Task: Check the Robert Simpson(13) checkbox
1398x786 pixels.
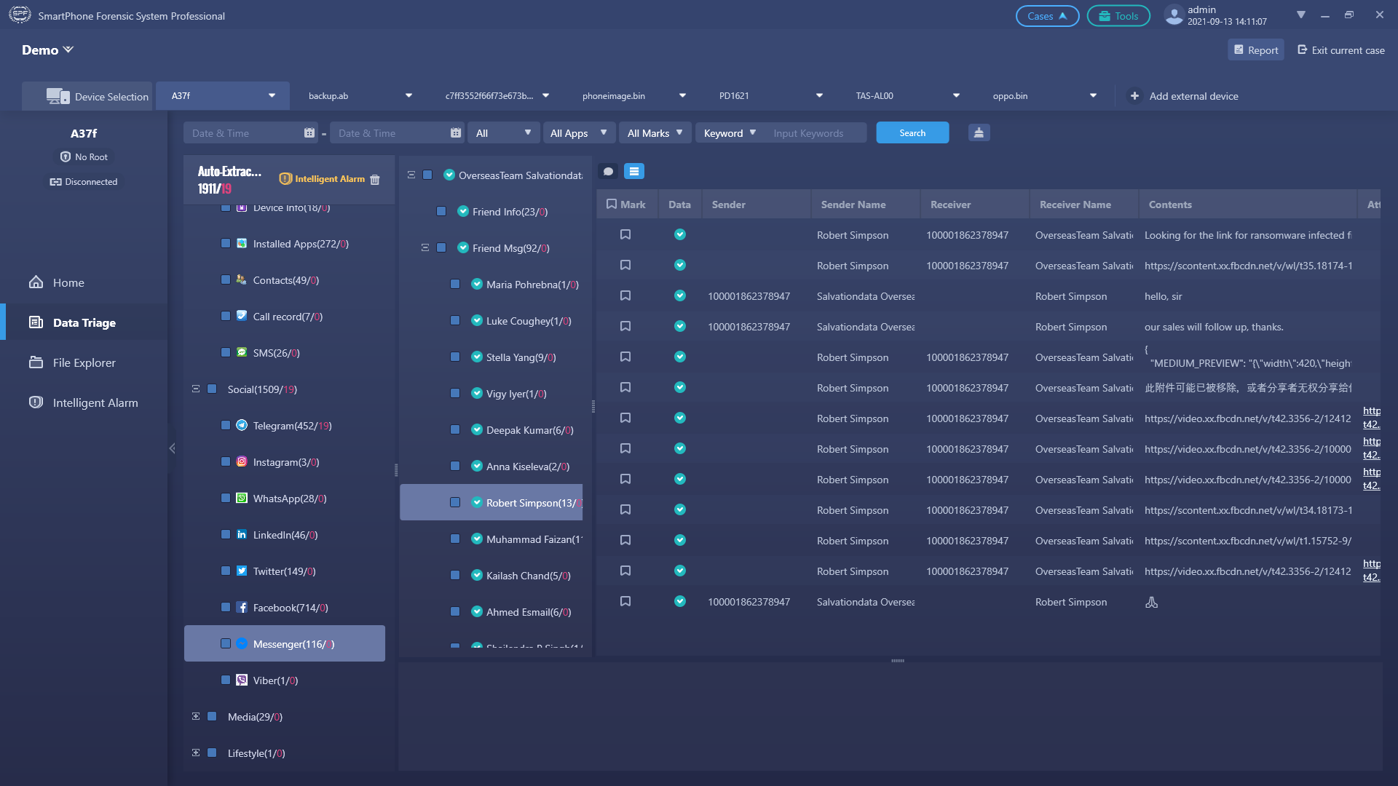Action: coord(455,503)
